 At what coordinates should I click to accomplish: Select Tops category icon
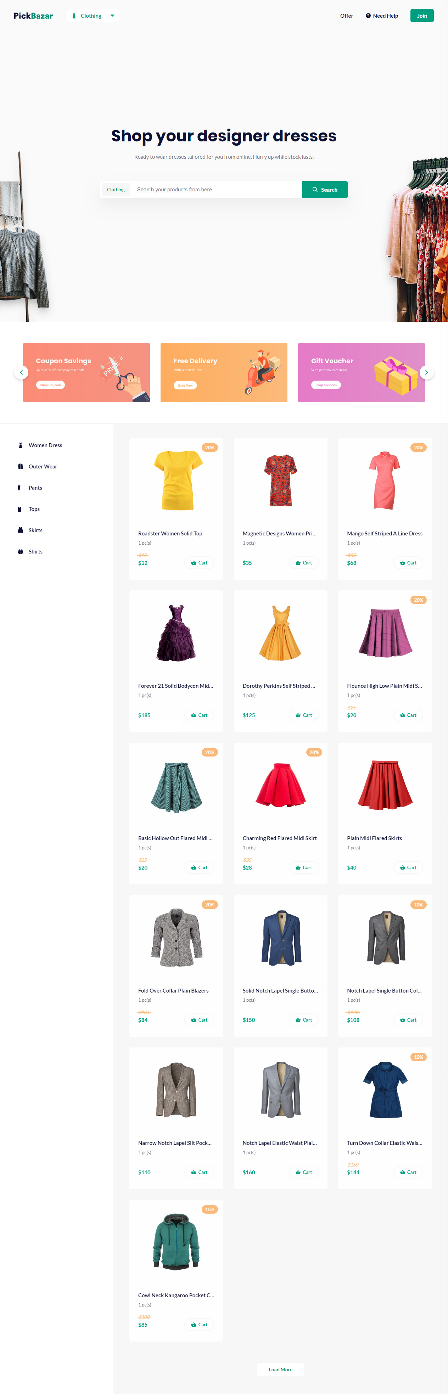tap(19, 509)
